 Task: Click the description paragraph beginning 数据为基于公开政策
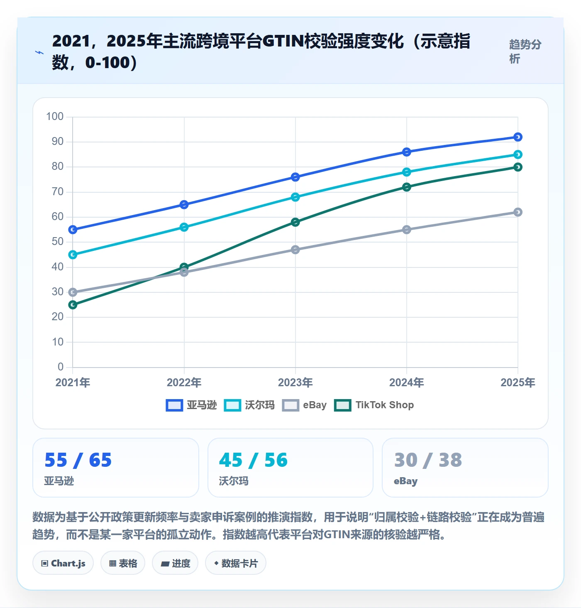pyautogui.click(x=288, y=526)
